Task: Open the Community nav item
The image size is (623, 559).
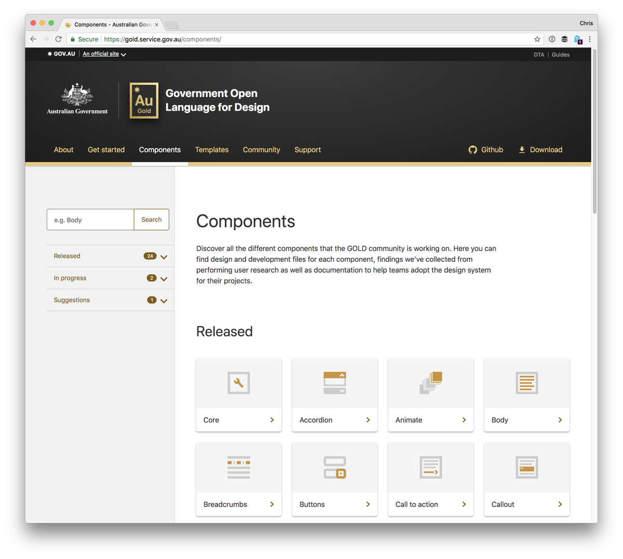Action: [262, 150]
